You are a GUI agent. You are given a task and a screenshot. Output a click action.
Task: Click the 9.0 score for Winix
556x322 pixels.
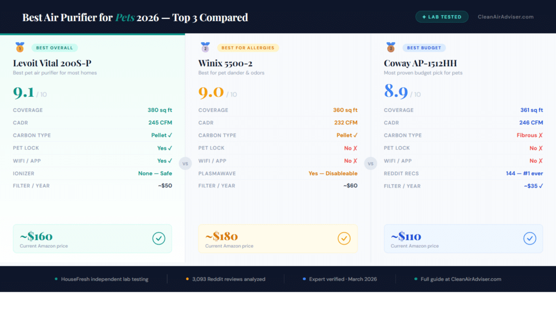pyautogui.click(x=211, y=92)
